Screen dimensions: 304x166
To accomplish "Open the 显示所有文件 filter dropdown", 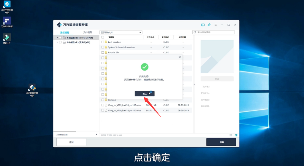I will pos(121,32).
